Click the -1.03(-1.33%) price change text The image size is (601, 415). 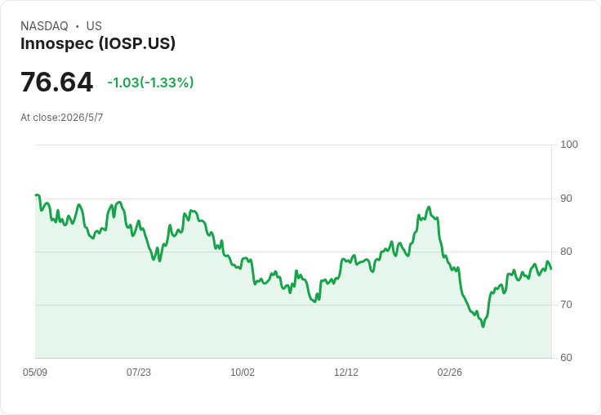[150, 83]
